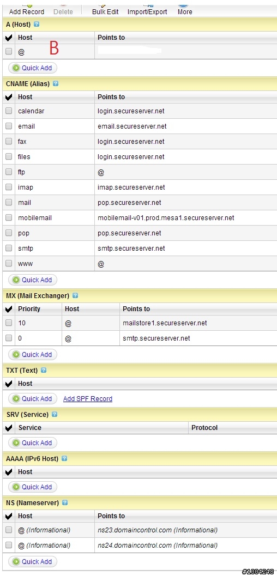Click Quick Add under MX (Mail Exchanger)

click(33, 355)
